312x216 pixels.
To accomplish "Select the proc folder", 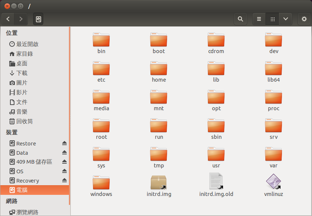I will pyautogui.click(x=273, y=101).
